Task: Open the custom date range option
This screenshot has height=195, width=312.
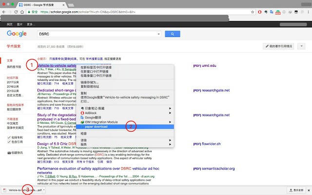Action: [15, 96]
